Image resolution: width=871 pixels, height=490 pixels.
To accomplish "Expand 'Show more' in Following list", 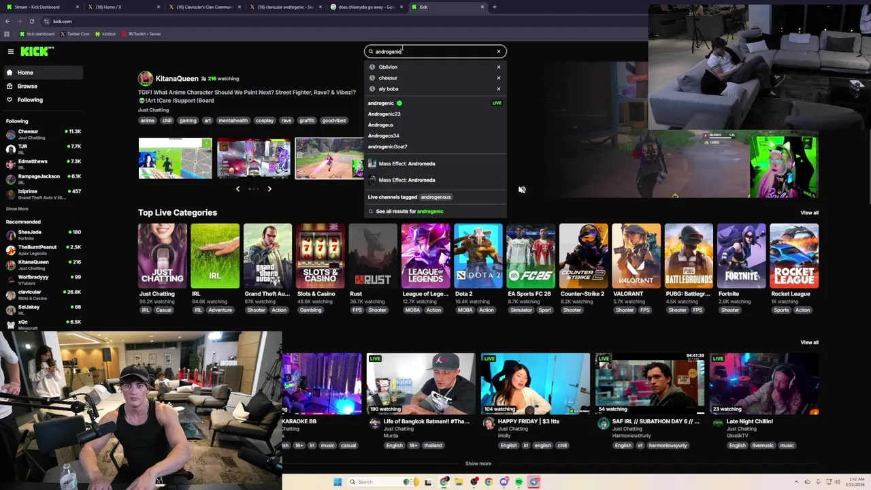I will click(17, 209).
